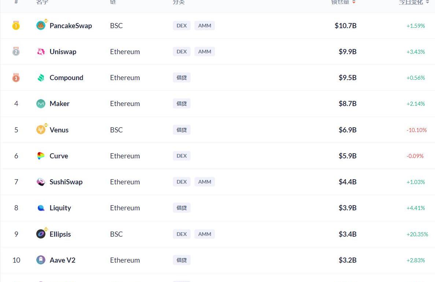Click the SushiSwap logo icon

click(x=41, y=182)
